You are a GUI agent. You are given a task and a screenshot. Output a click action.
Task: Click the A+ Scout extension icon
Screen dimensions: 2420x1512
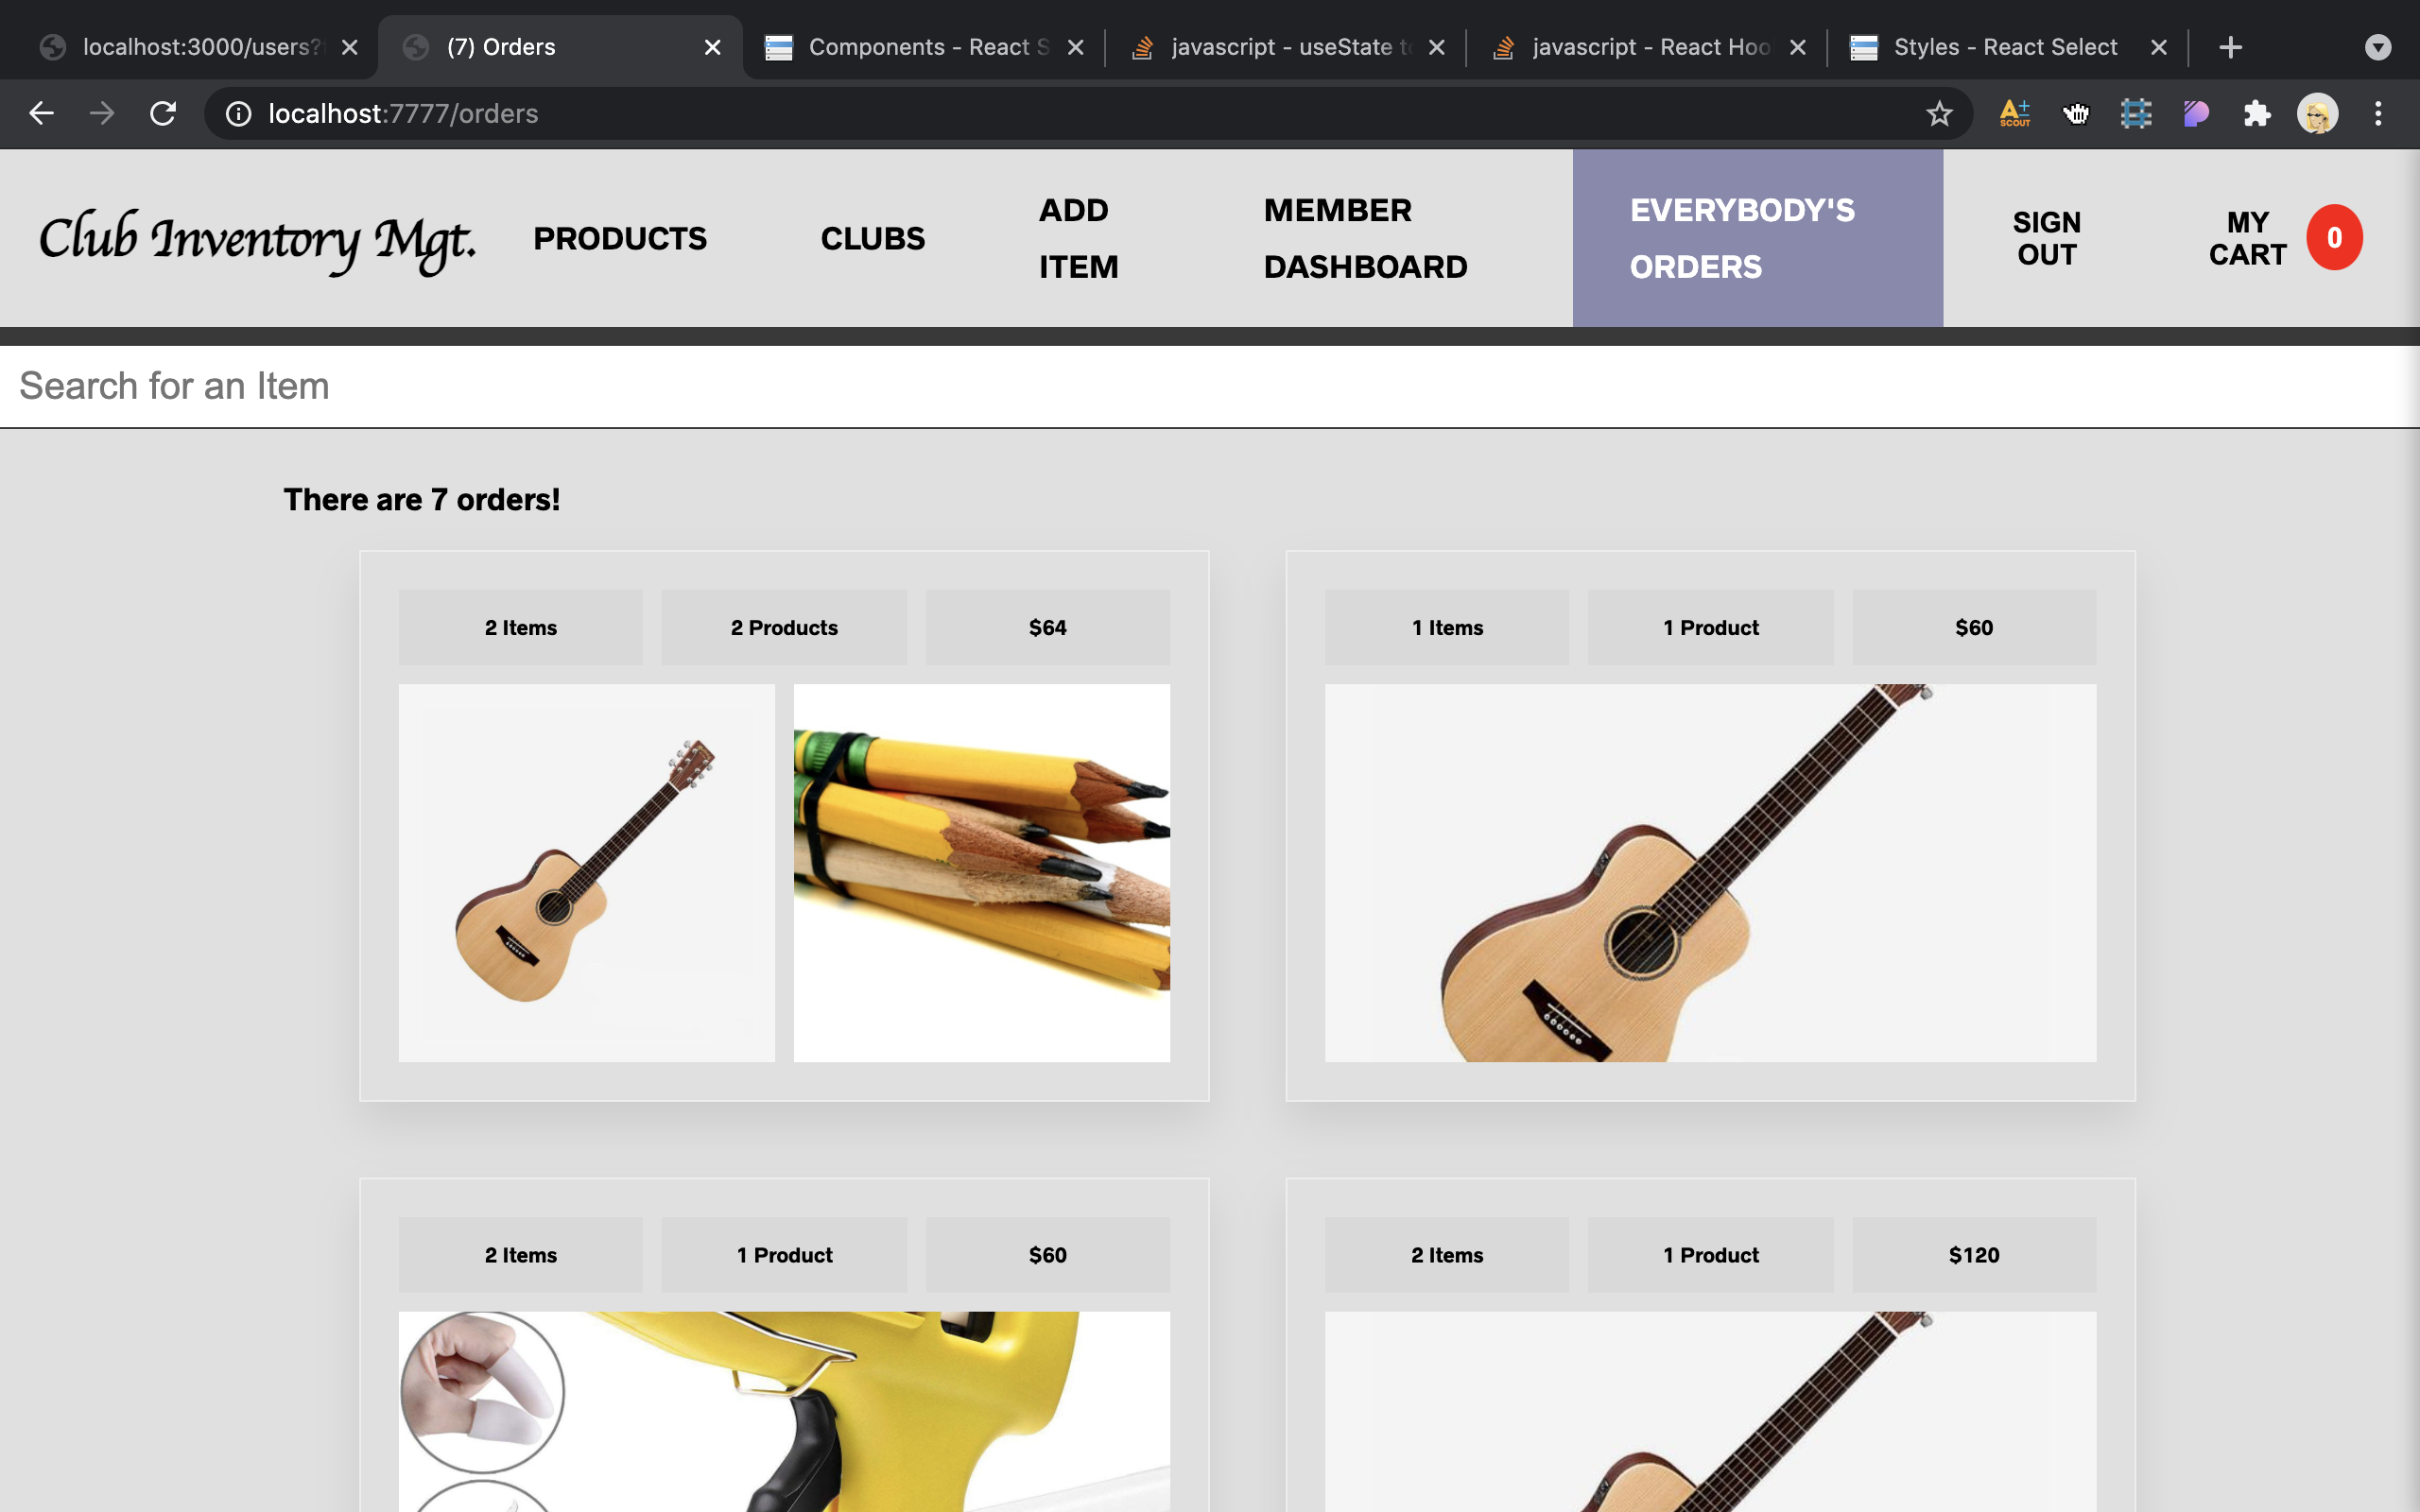2015,113
